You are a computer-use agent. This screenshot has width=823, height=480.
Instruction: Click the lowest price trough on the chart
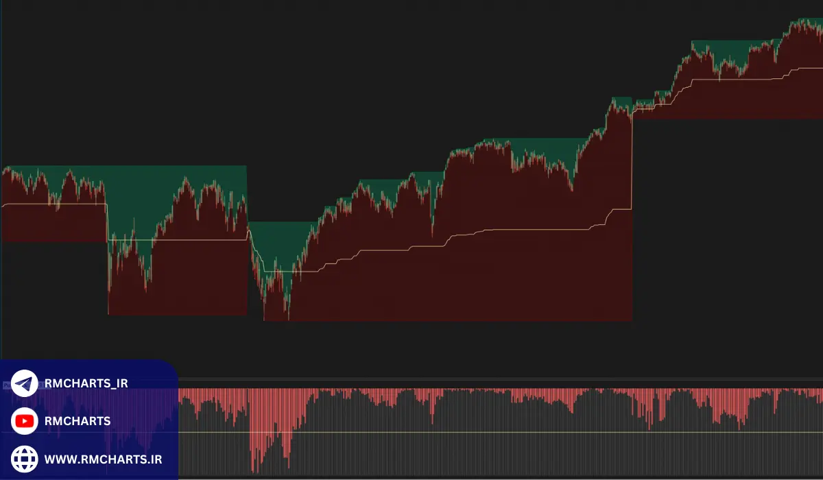click(288, 315)
